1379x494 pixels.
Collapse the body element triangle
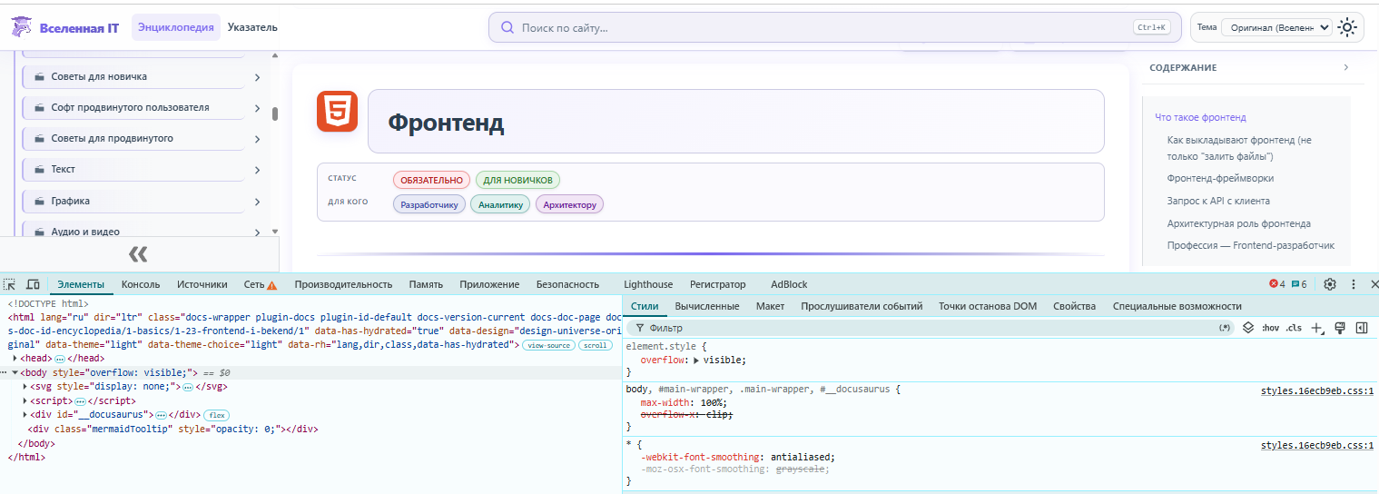[x=15, y=372]
